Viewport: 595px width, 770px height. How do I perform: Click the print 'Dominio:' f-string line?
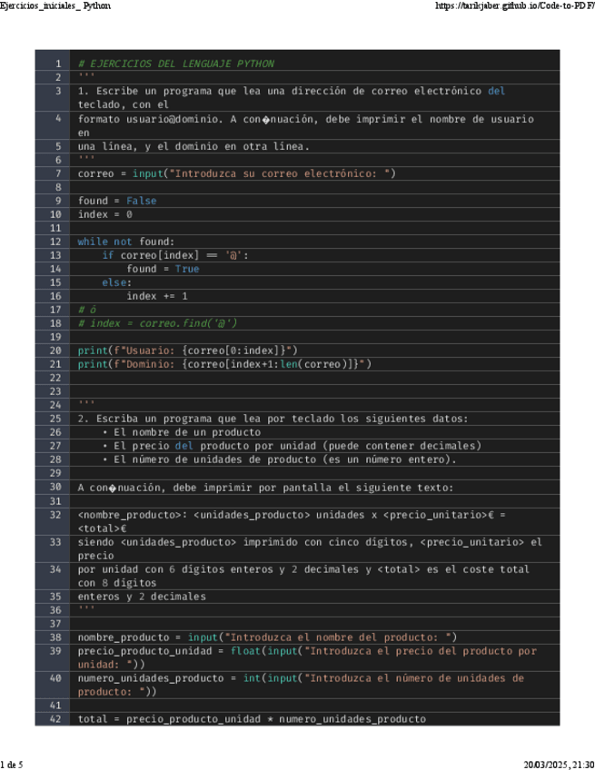point(224,364)
